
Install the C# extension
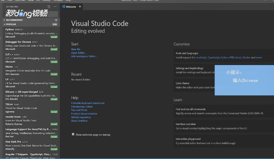click(54, 87)
